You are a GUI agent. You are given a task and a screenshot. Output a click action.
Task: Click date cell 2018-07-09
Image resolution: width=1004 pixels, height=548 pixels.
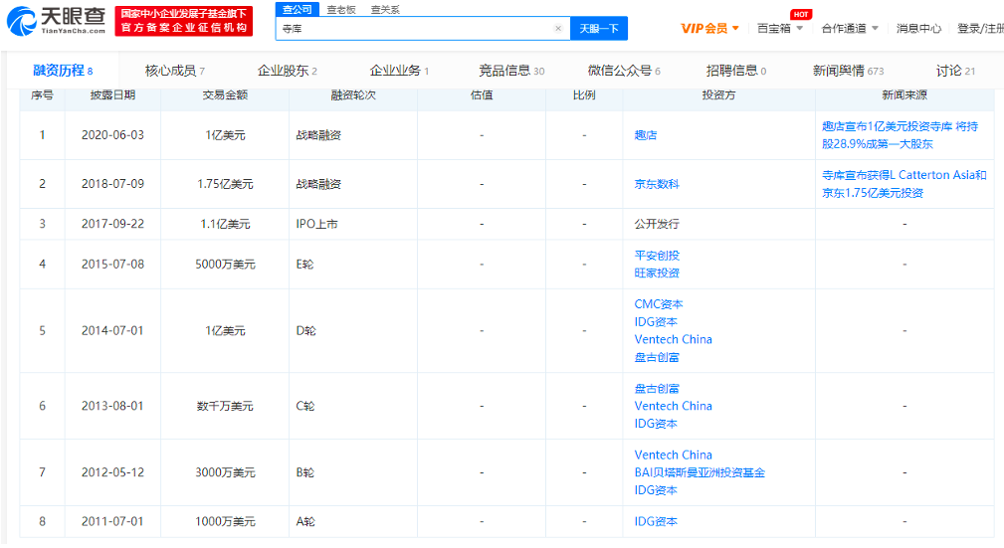click(x=112, y=184)
